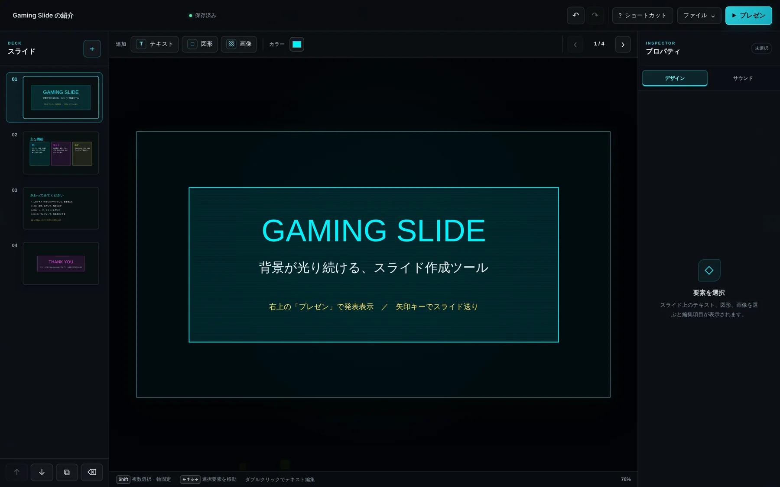Click the 未選択 badge in inspector
The image size is (780, 487).
coord(761,48)
